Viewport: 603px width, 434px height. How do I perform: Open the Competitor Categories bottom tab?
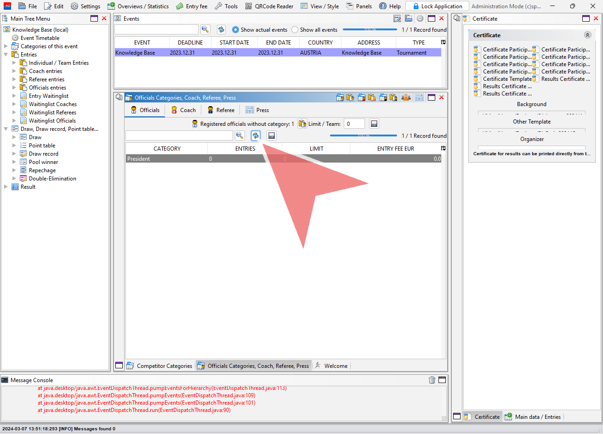tap(159, 366)
